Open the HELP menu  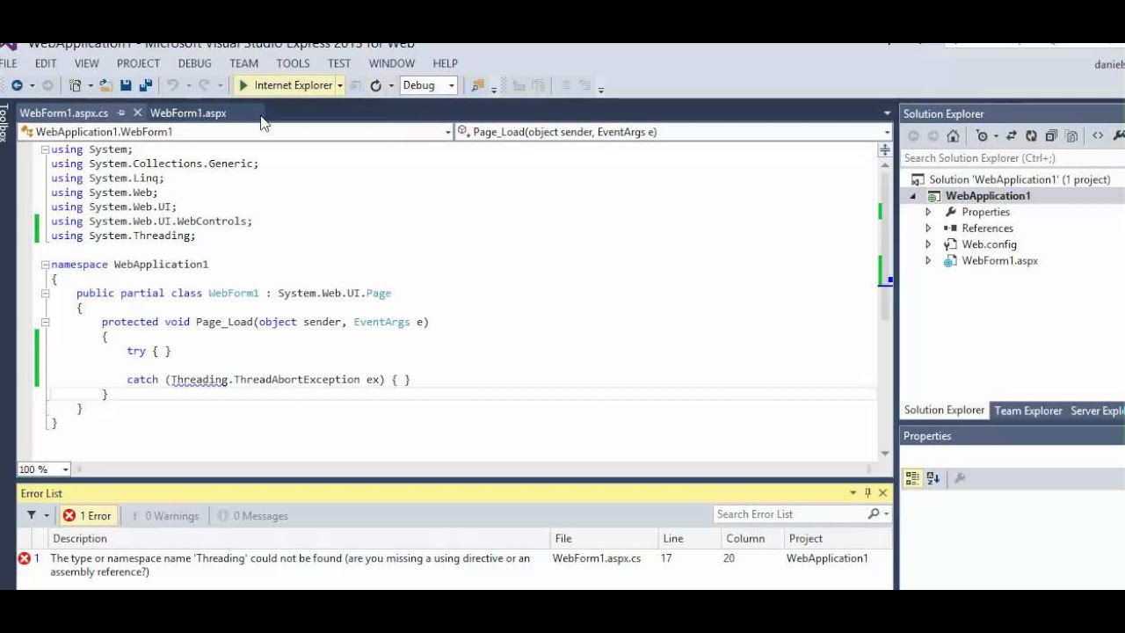[445, 63]
